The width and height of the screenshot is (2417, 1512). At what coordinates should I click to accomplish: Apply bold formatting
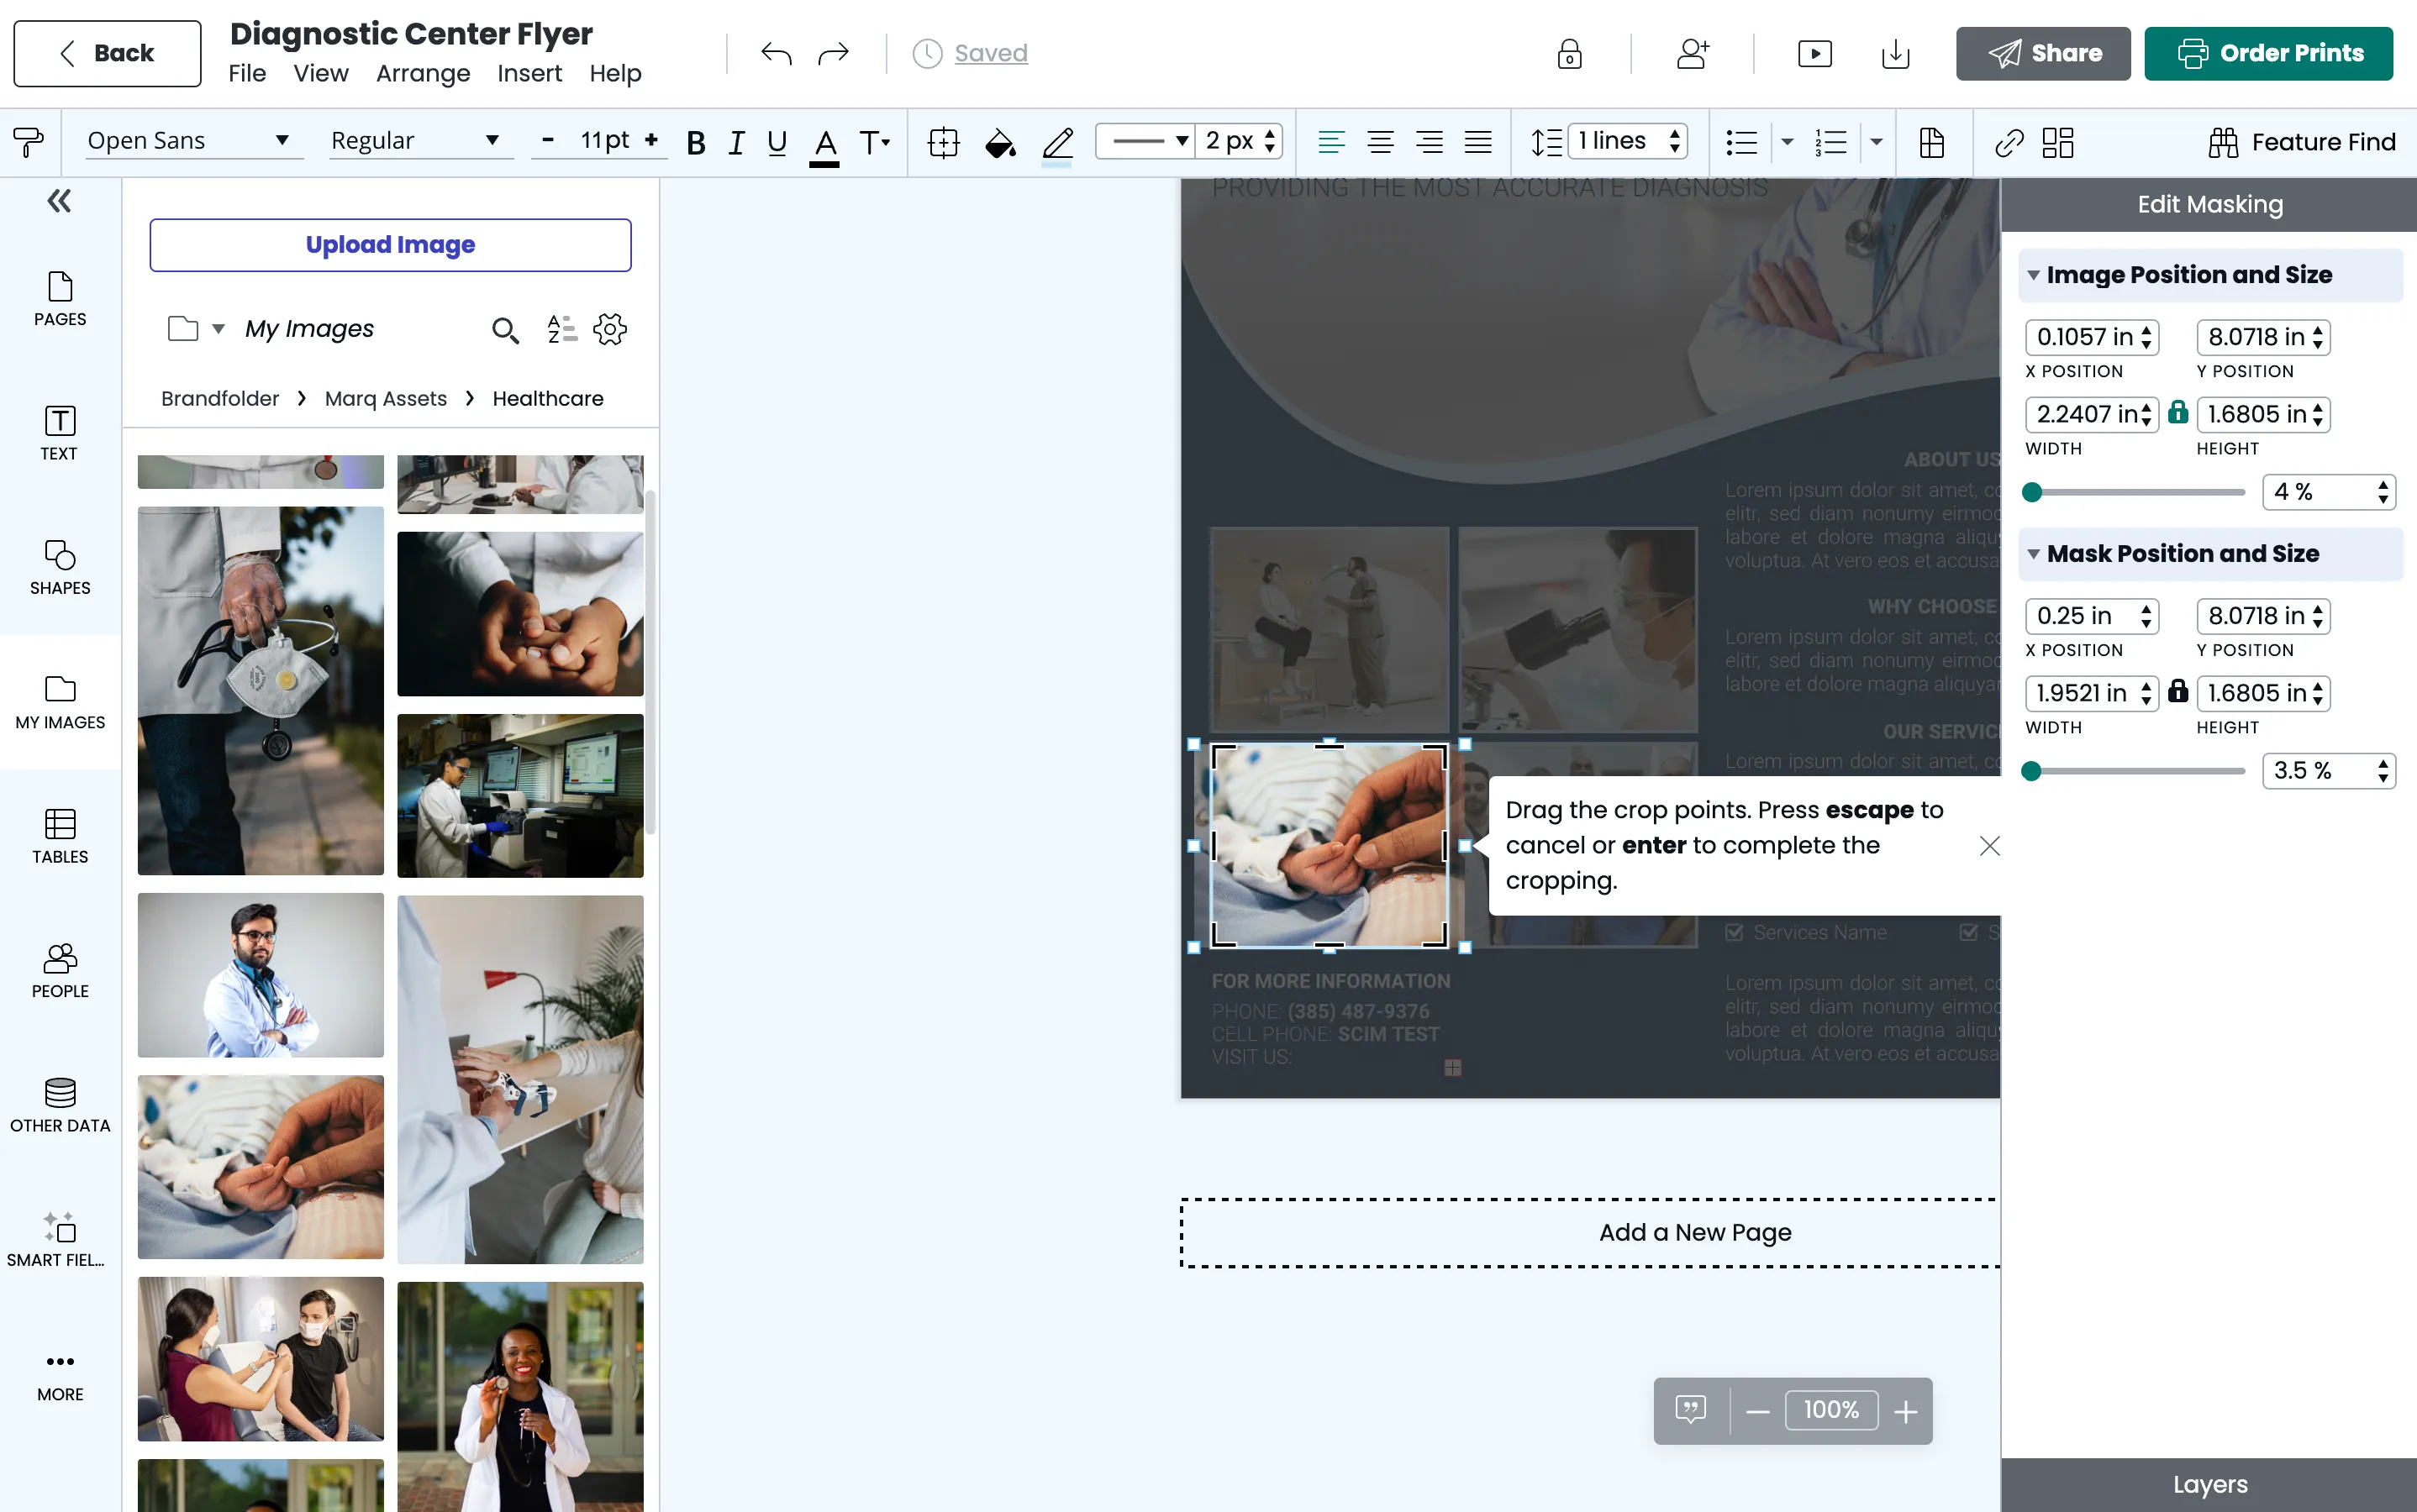click(695, 142)
